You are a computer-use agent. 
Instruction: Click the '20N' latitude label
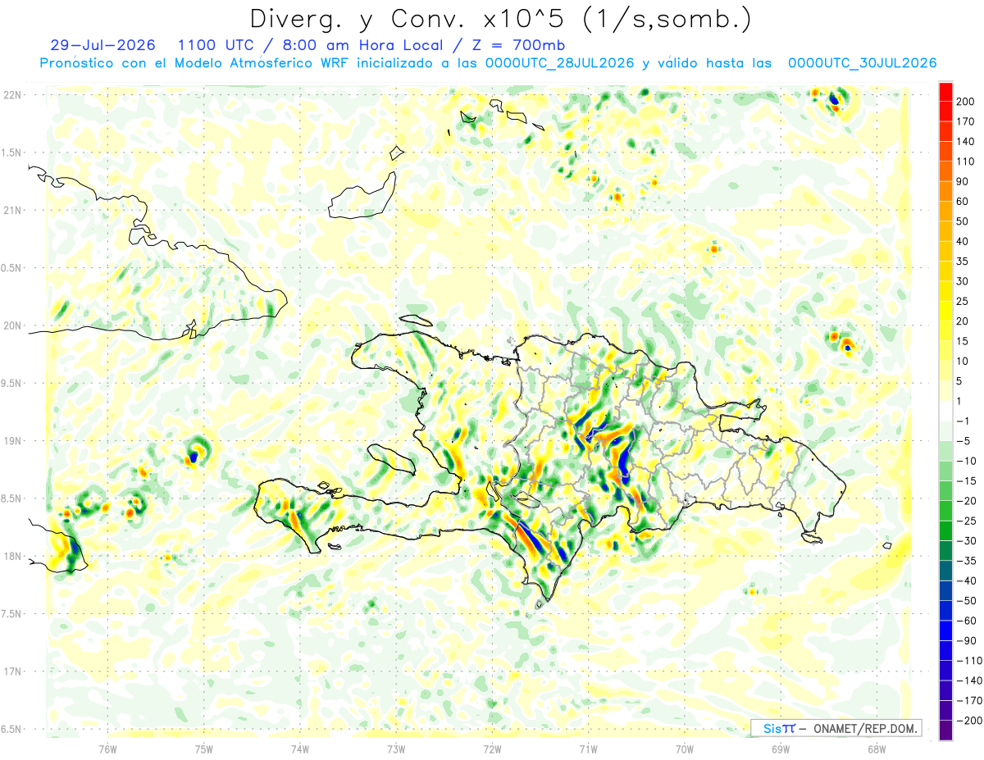tap(12, 325)
